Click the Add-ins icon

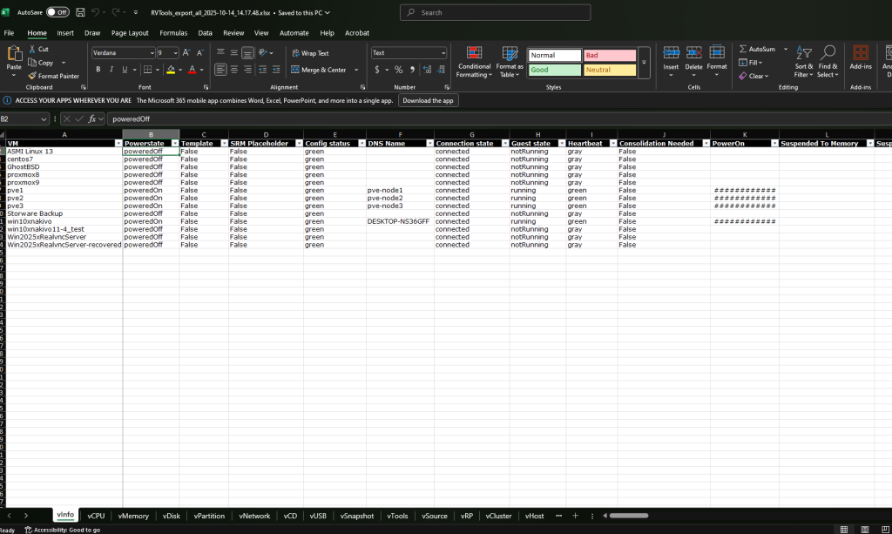tap(861, 53)
